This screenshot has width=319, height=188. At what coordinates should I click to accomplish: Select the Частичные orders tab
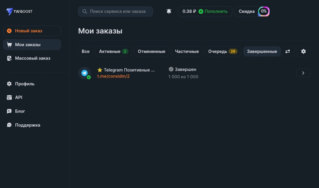[x=187, y=51]
